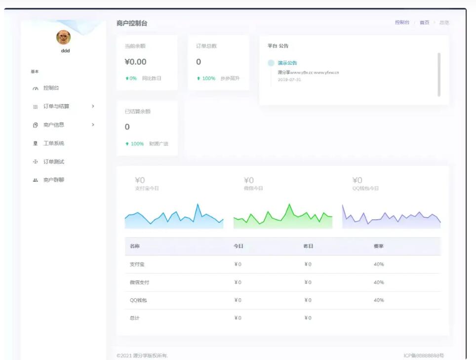Open the 工单系统 menu item

pyautogui.click(x=54, y=144)
